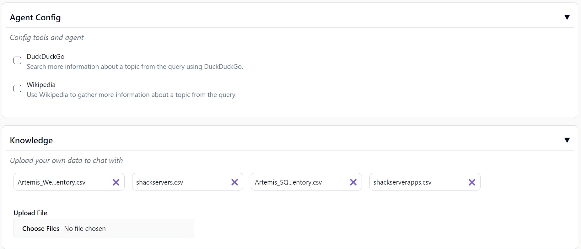Click the DuckDuckGo label text

(46, 57)
